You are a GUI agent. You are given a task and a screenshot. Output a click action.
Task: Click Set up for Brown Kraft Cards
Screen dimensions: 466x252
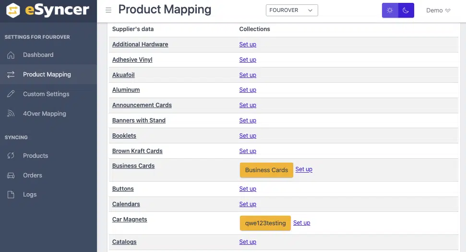click(x=248, y=151)
